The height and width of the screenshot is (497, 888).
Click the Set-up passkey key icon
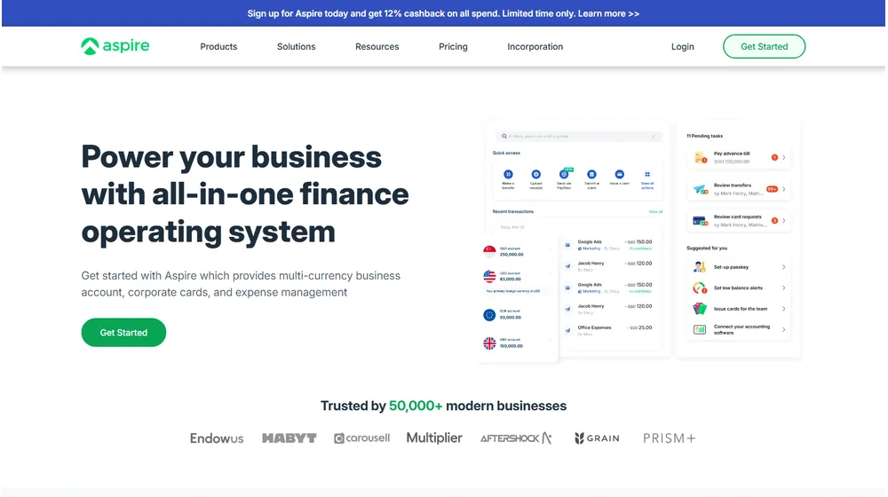click(700, 266)
